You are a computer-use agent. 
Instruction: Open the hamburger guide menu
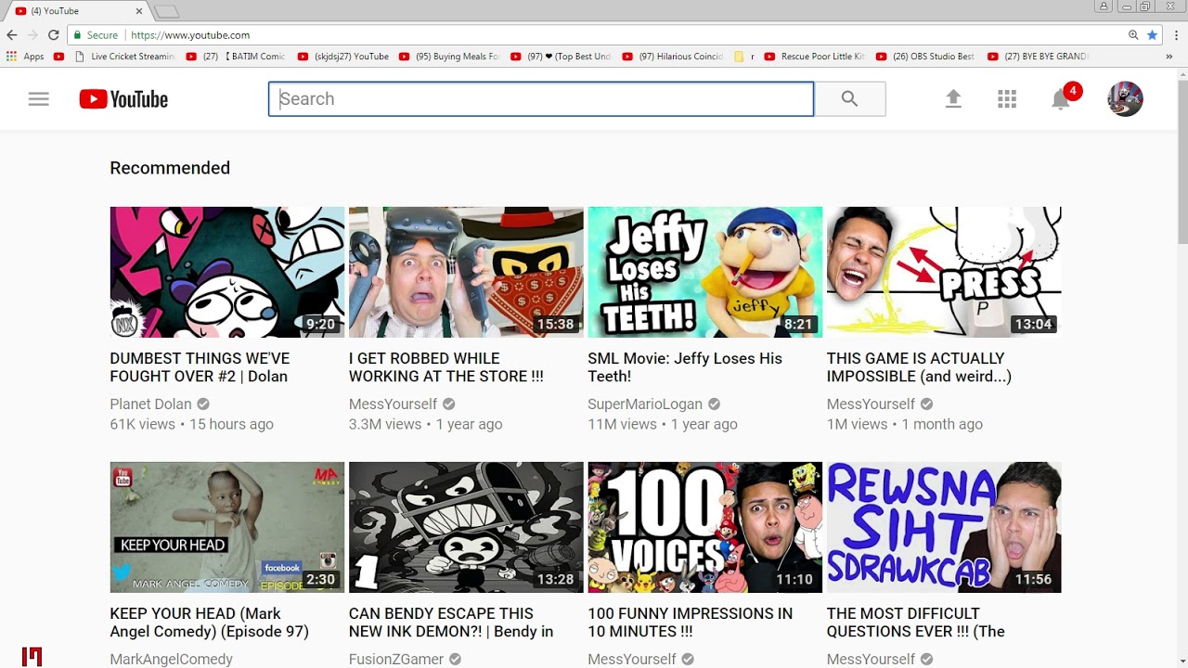pos(38,99)
